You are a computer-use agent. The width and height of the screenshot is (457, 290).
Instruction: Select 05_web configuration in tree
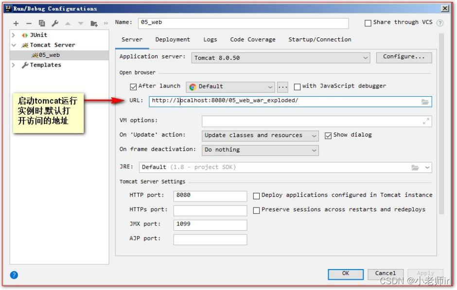tap(59, 55)
